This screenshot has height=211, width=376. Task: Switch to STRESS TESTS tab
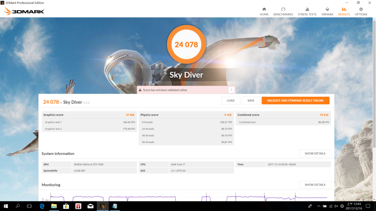(x=307, y=11)
